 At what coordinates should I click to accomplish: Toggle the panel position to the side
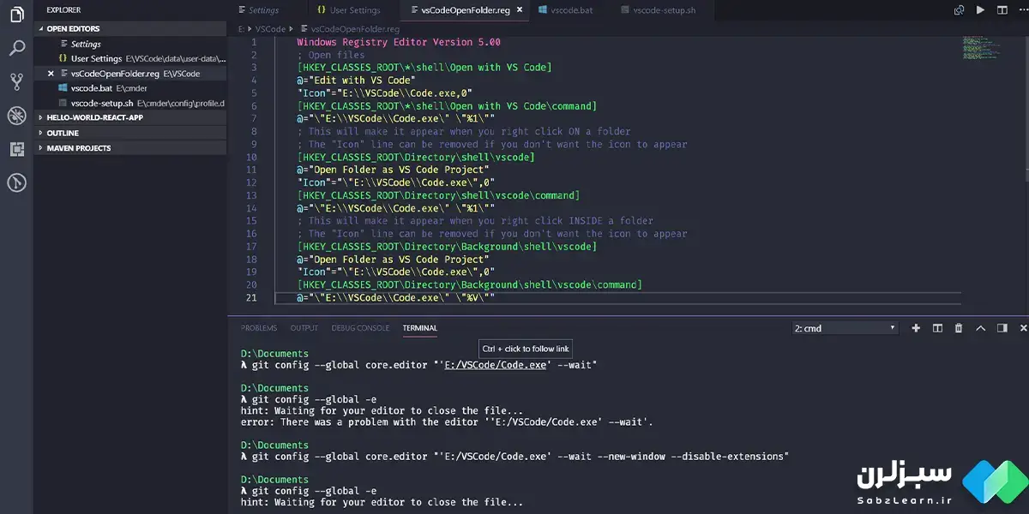coord(1002,328)
